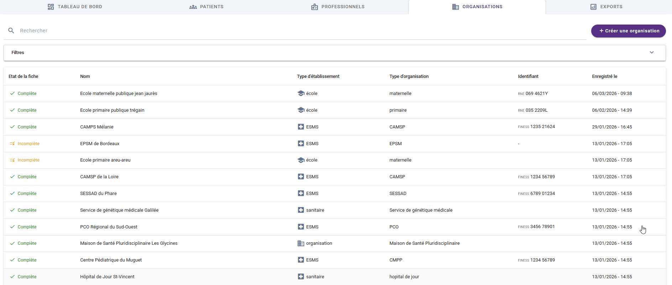
Task: Sort by Enregistré le column header
Action: (x=604, y=76)
